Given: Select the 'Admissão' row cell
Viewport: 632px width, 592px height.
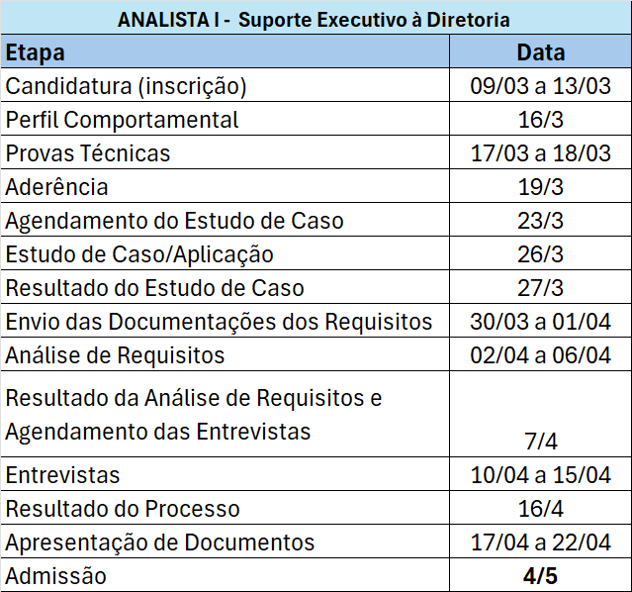Looking at the screenshot, I should [x=56, y=576].
